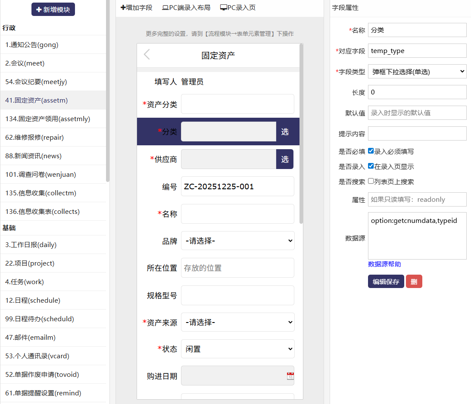The width and height of the screenshot is (471, 404).
Task: Click 选 button beside 供应商 field
Action: (x=284, y=159)
